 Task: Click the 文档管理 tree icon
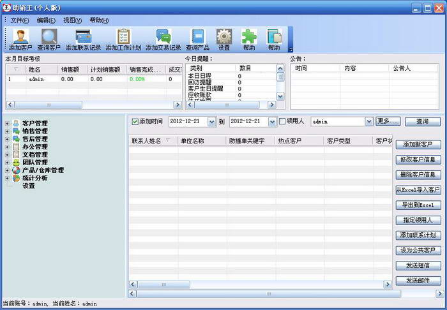pyautogui.click(x=16, y=154)
